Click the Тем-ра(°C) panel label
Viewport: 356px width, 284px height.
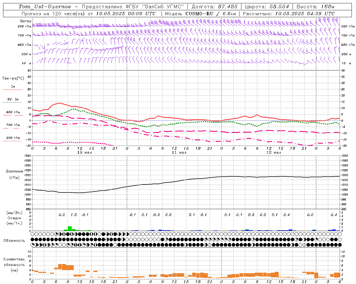click(13, 78)
